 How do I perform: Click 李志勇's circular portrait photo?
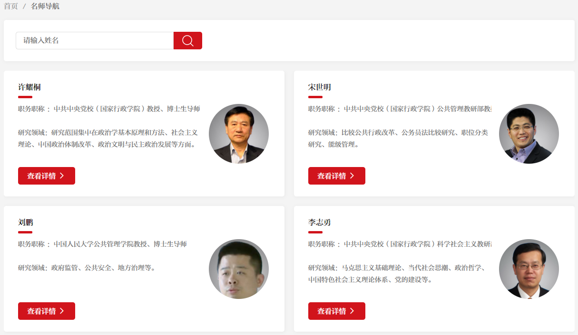point(529,269)
